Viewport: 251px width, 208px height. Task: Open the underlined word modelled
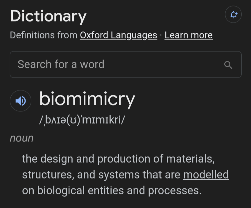[x=206, y=175]
